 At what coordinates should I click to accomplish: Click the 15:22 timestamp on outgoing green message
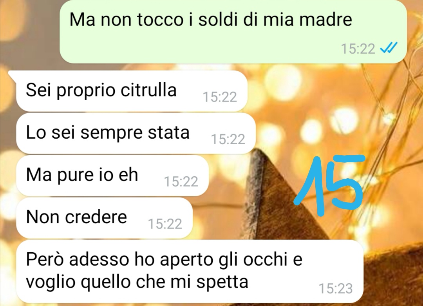tap(358, 49)
